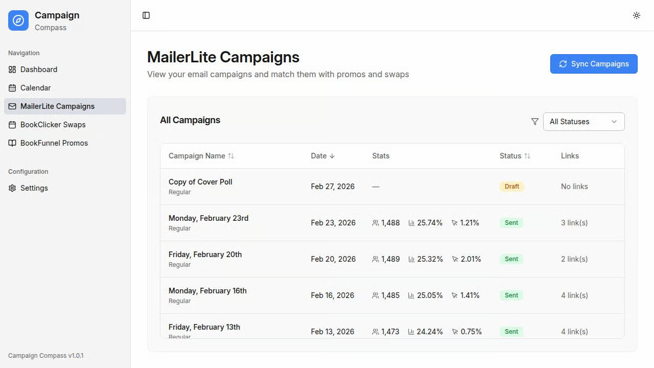
Task: Sort by Status column
Action: tap(515, 156)
